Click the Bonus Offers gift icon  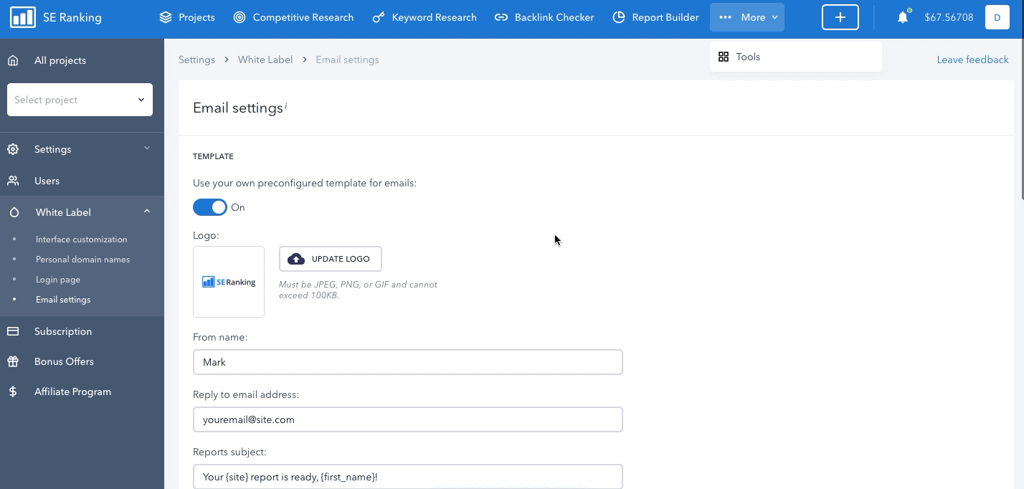[13, 361]
